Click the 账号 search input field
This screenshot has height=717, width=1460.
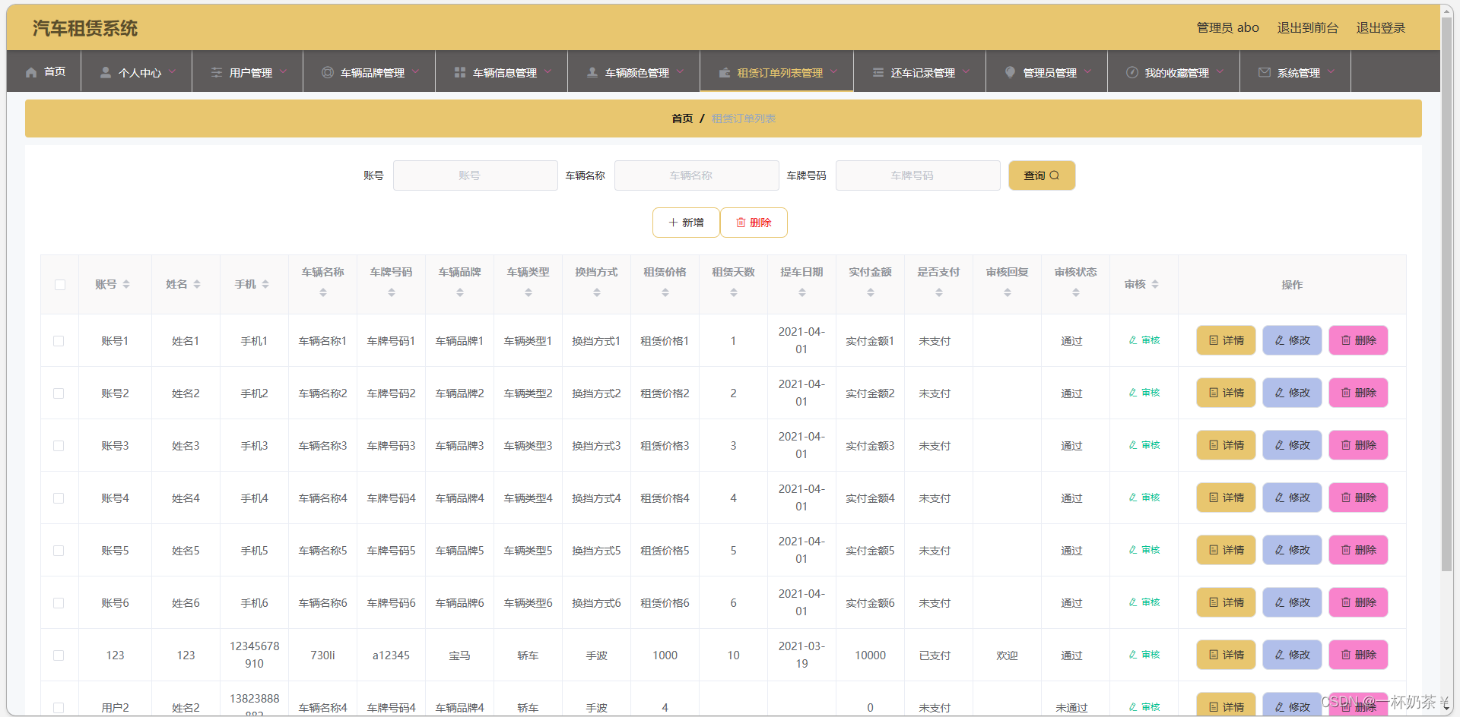(475, 175)
